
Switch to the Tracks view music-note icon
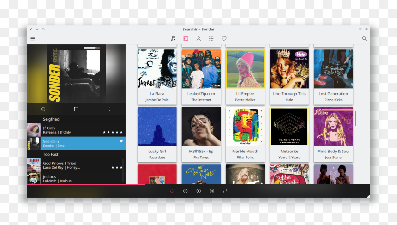point(173,38)
